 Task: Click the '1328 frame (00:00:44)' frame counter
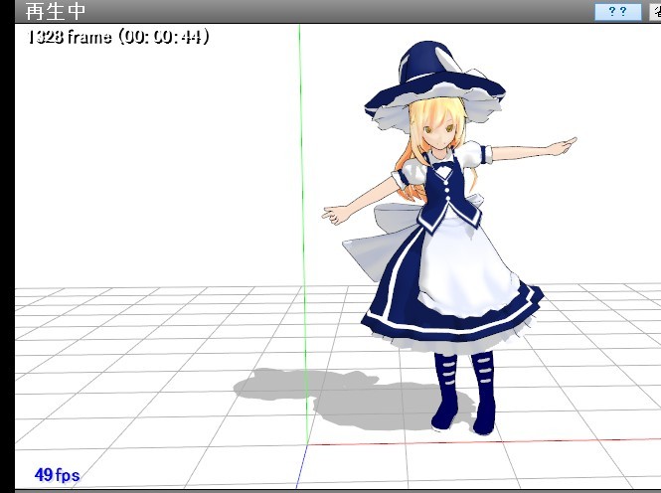point(118,37)
